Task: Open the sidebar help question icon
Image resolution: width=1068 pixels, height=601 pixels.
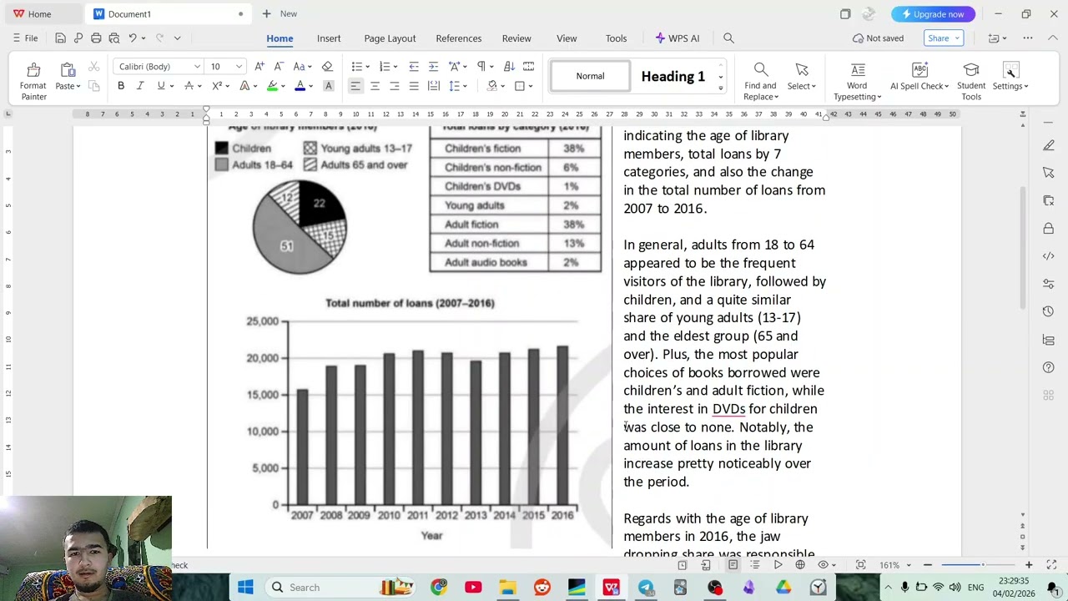Action: (1049, 367)
